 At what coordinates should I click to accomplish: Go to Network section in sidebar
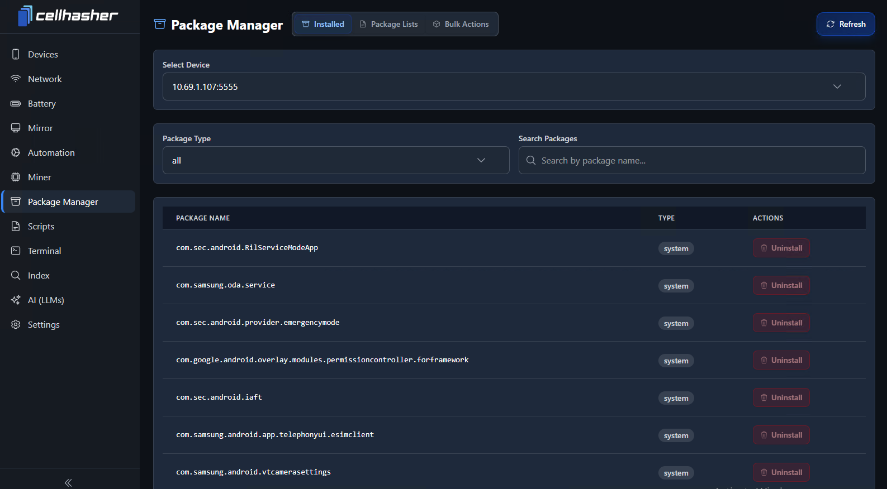45,79
